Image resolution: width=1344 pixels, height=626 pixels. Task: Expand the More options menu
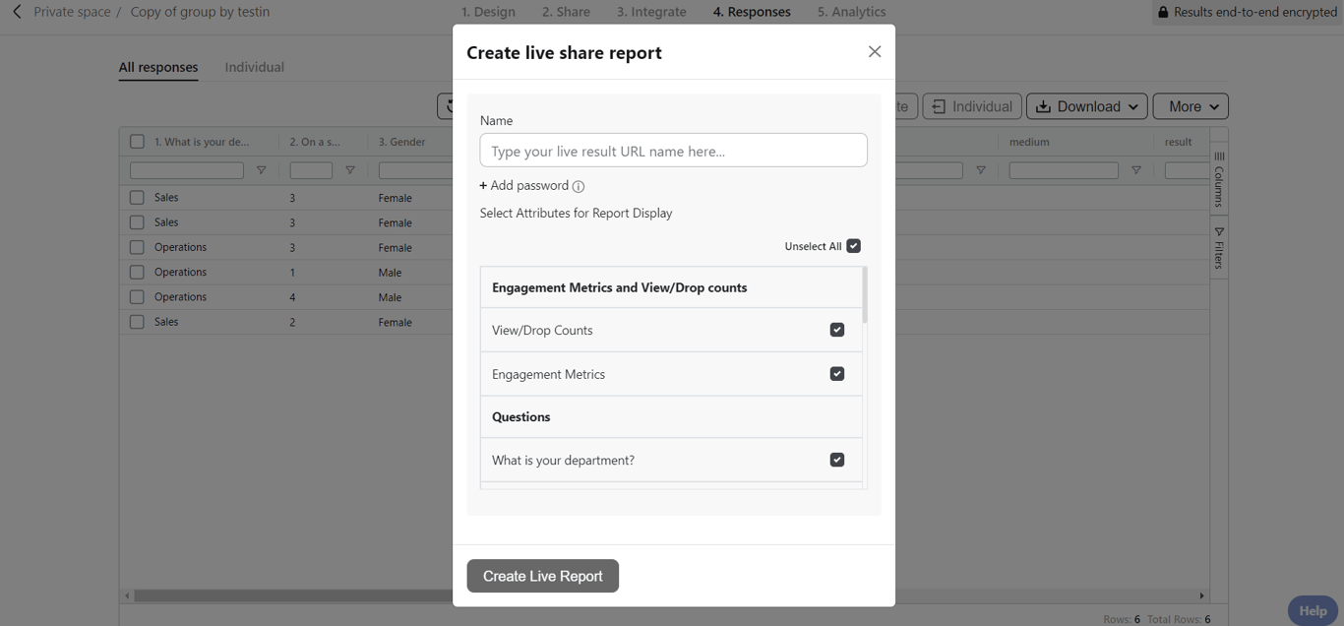(1191, 106)
